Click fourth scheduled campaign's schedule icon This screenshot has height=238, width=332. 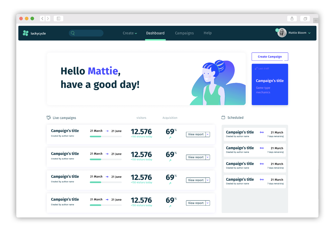pos(262,179)
